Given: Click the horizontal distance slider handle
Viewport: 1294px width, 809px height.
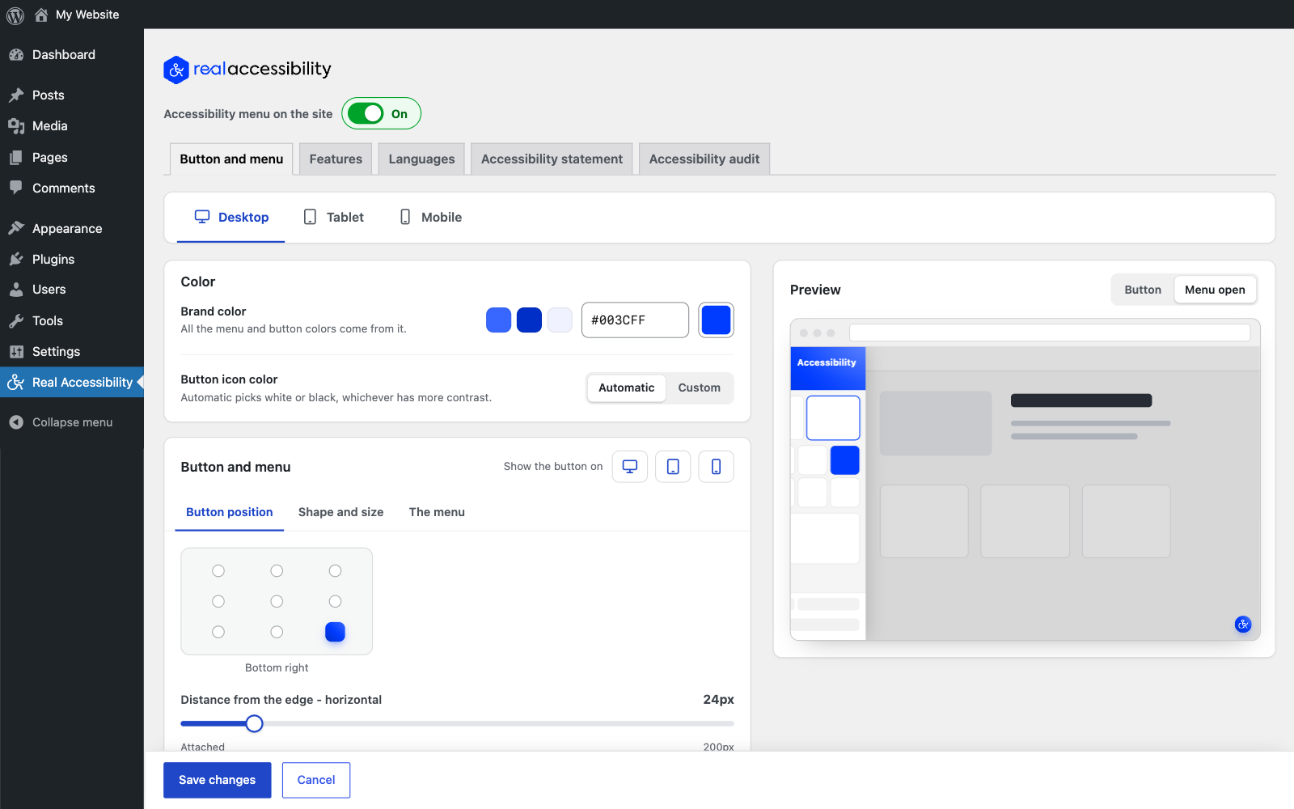Looking at the screenshot, I should [x=254, y=723].
